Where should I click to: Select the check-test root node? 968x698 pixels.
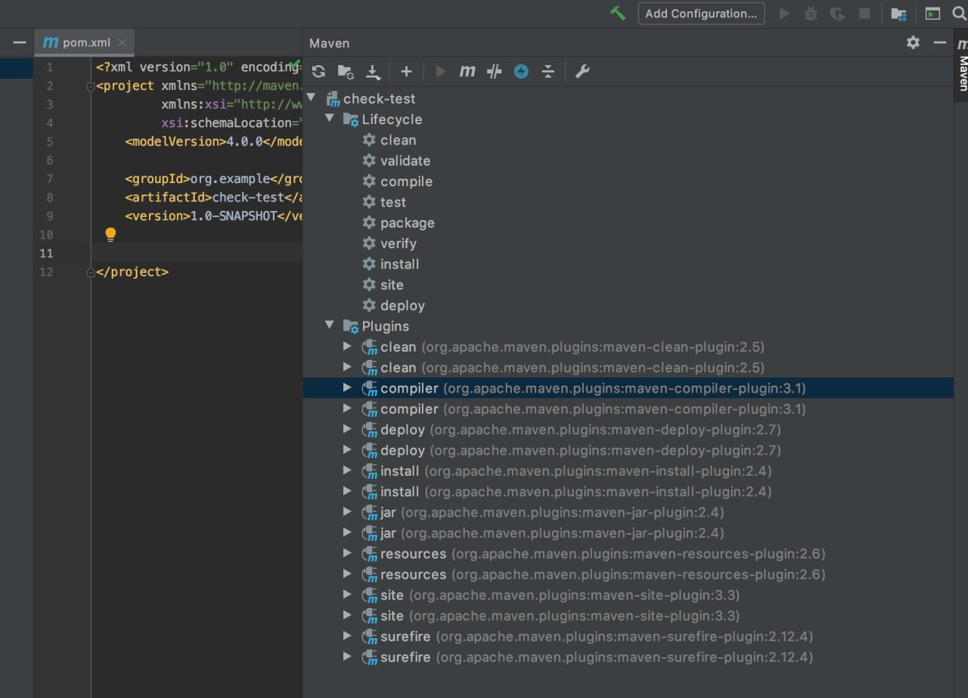[379, 98]
